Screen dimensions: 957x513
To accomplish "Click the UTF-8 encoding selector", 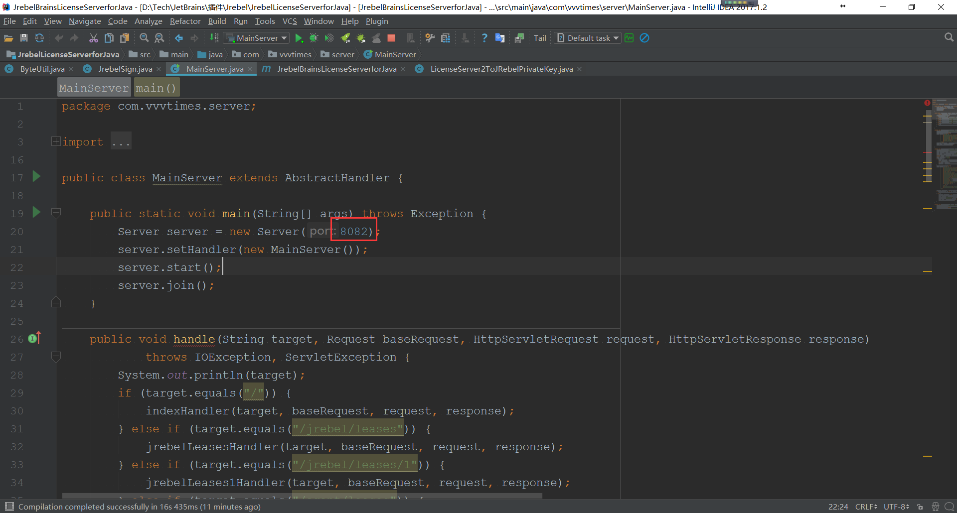I will coord(896,507).
